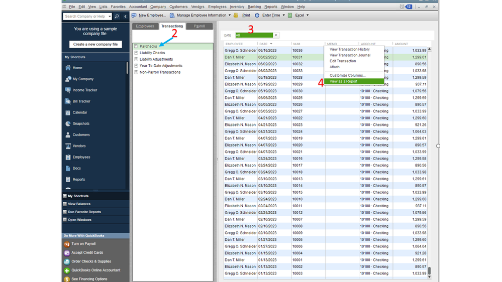Click the Excel icon in toolbar

click(290, 16)
